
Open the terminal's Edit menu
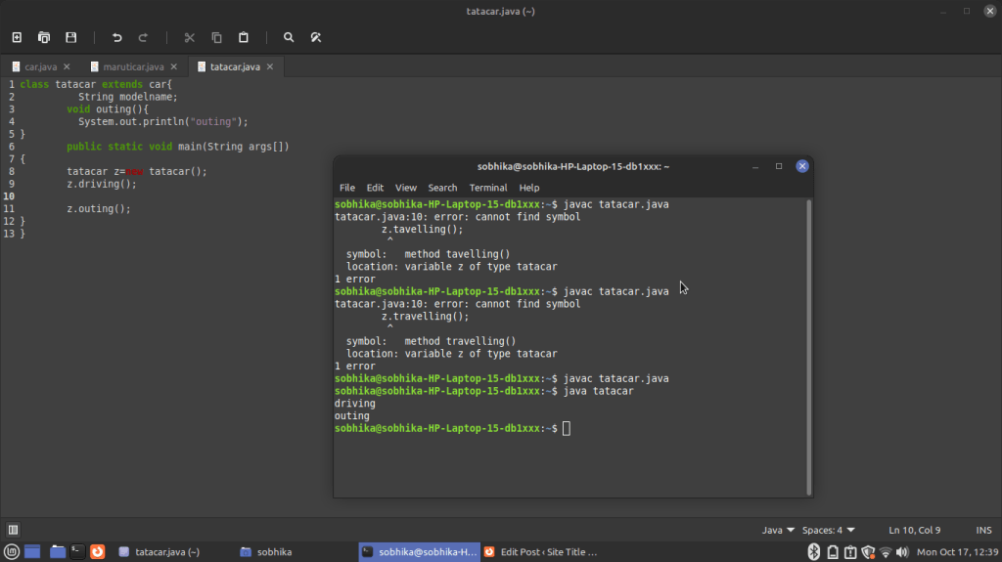(x=375, y=188)
